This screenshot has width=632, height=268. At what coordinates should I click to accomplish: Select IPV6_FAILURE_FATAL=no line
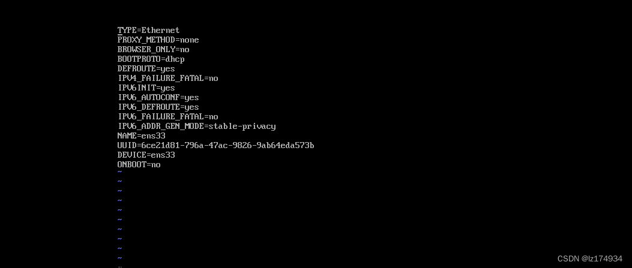[x=167, y=117]
